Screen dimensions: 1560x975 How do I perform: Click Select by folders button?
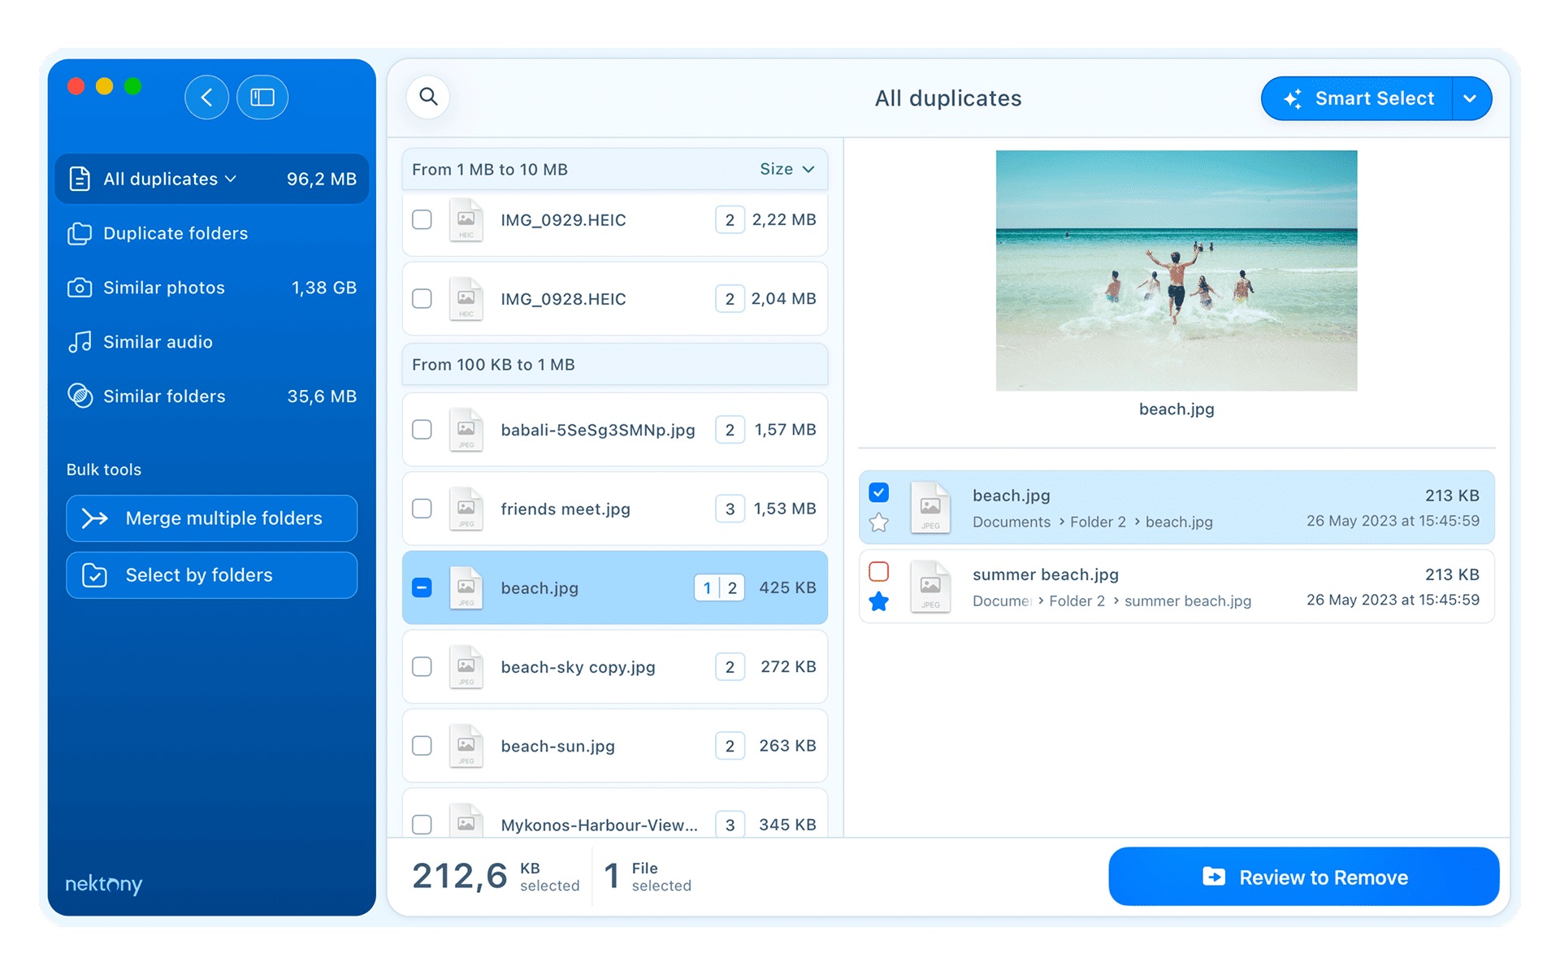coord(211,575)
